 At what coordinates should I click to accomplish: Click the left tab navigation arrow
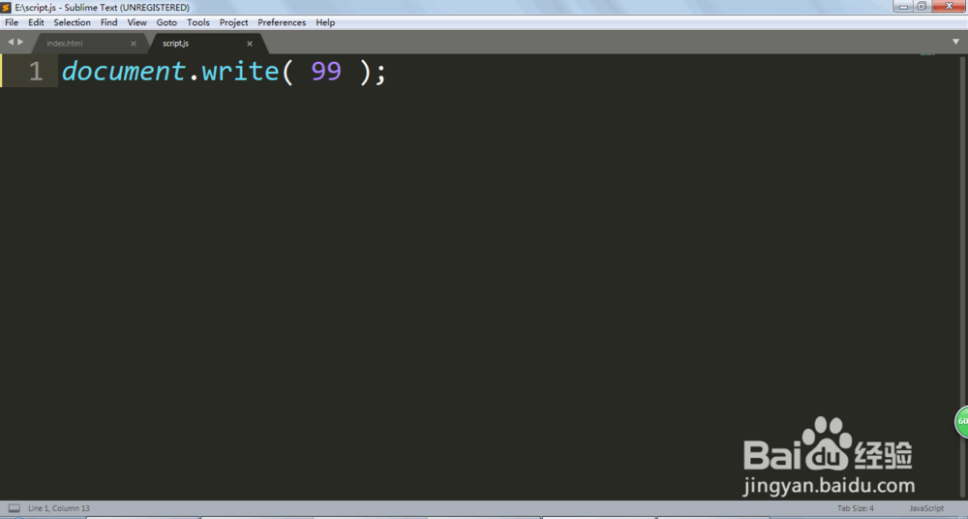click(11, 42)
